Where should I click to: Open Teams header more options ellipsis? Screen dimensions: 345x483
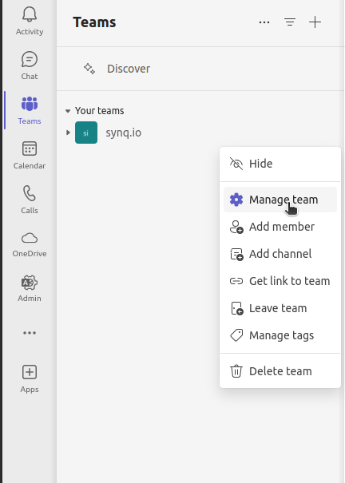[264, 22]
